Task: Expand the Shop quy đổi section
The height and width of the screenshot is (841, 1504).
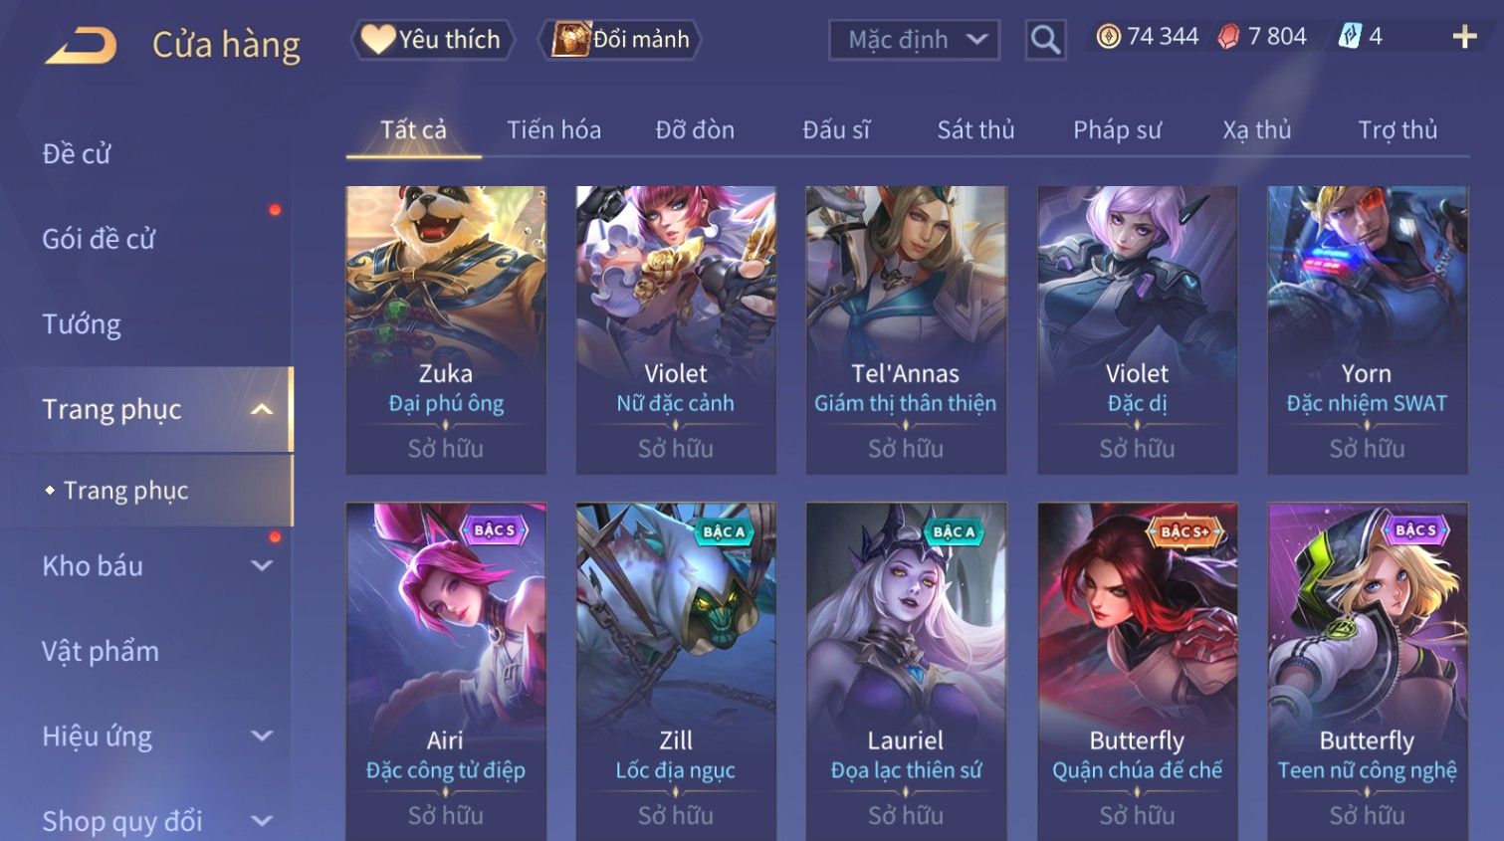Action: pyautogui.click(x=262, y=821)
